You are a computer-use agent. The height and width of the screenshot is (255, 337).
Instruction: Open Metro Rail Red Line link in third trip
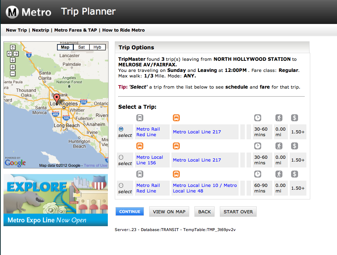point(148,188)
